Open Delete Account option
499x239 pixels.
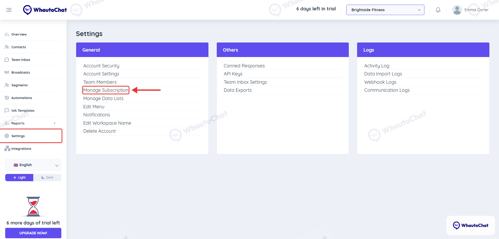99,131
